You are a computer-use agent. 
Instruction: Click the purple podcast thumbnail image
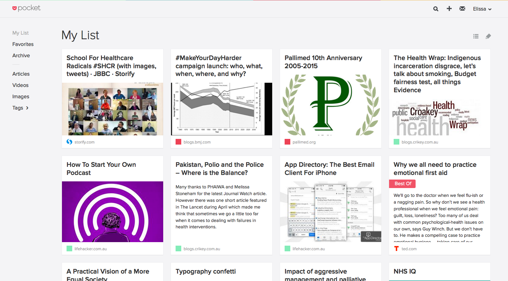coord(113,211)
